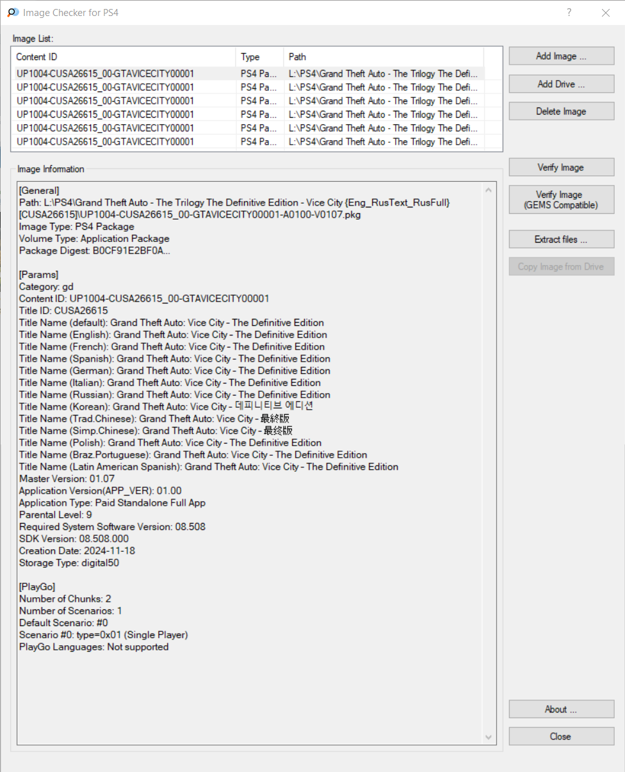Sort list by Content ID column header
The height and width of the screenshot is (772, 625).
click(x=124, y=57)
